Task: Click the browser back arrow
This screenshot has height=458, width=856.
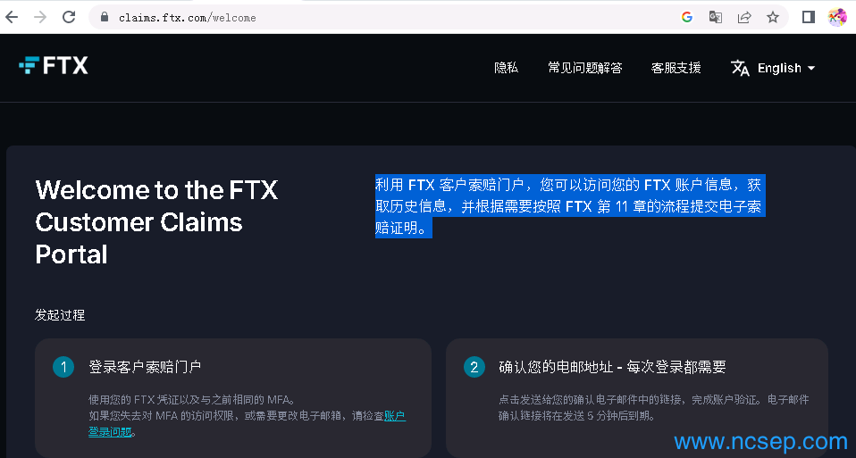Action: tap(12, 17)
